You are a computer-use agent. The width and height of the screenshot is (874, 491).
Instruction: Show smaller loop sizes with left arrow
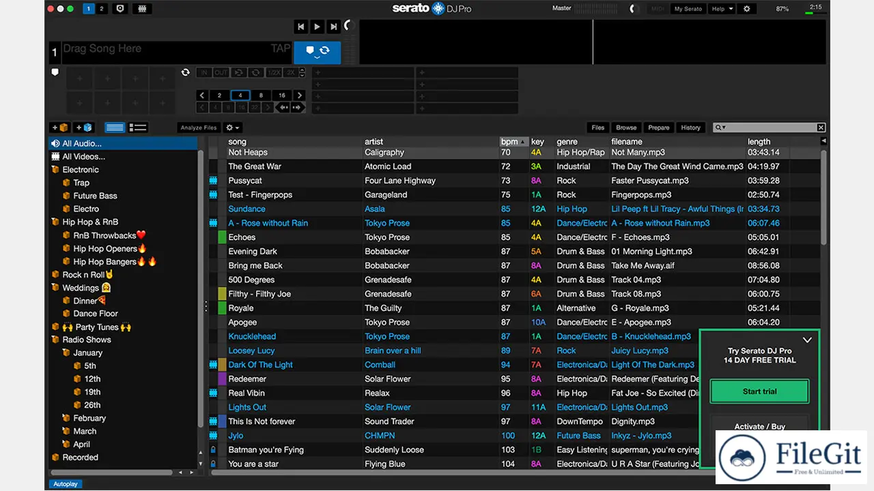202,95
